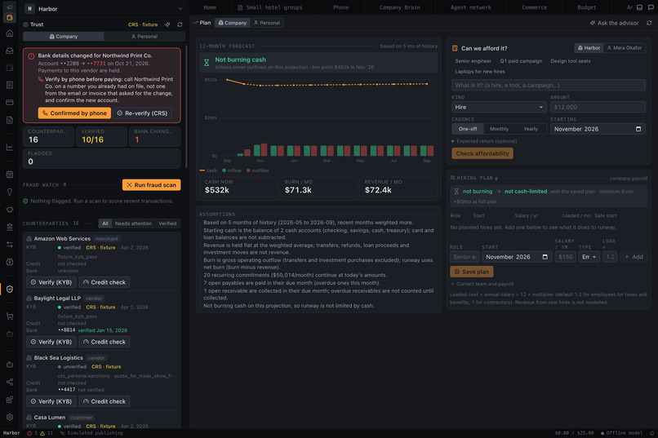Click the error count icon in status bar
The width and height of the screenshot is (658, 438).
(29, 433)
